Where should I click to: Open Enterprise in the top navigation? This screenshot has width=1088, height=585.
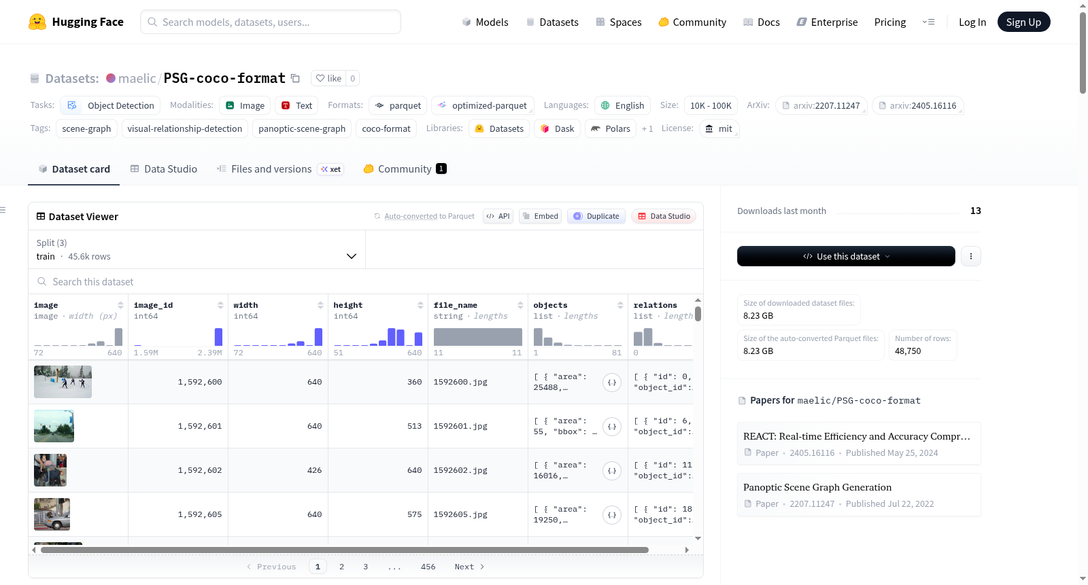point(827,22)
